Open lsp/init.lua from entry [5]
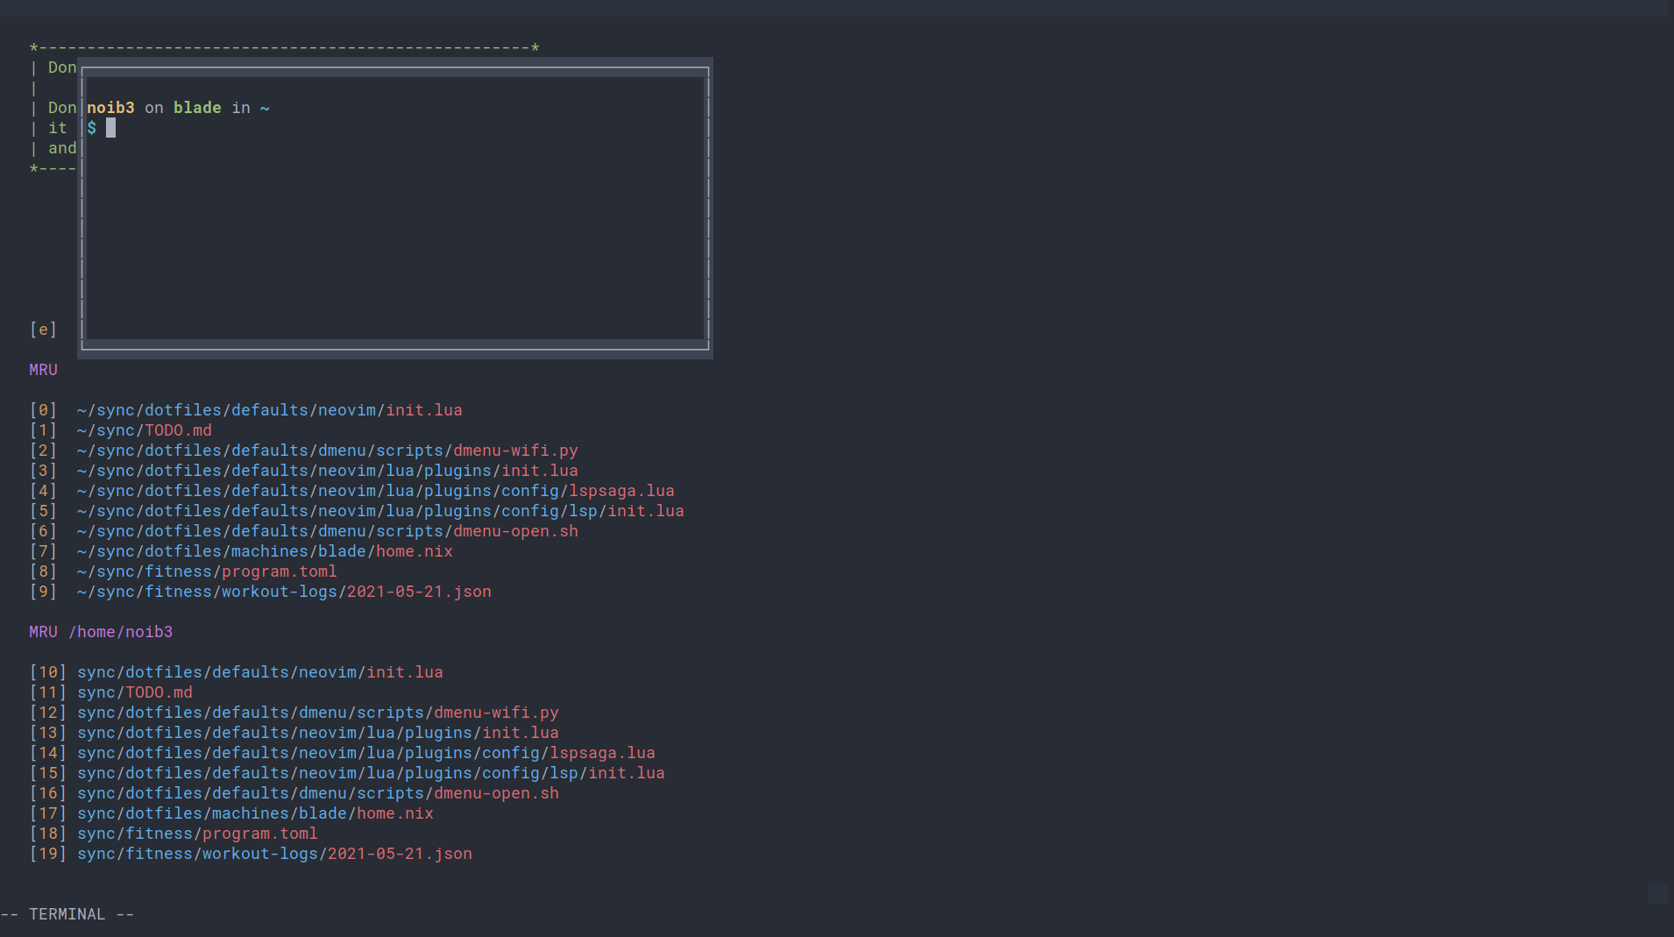The width and height of the screenshot is (1674, 937). point(379,510)
